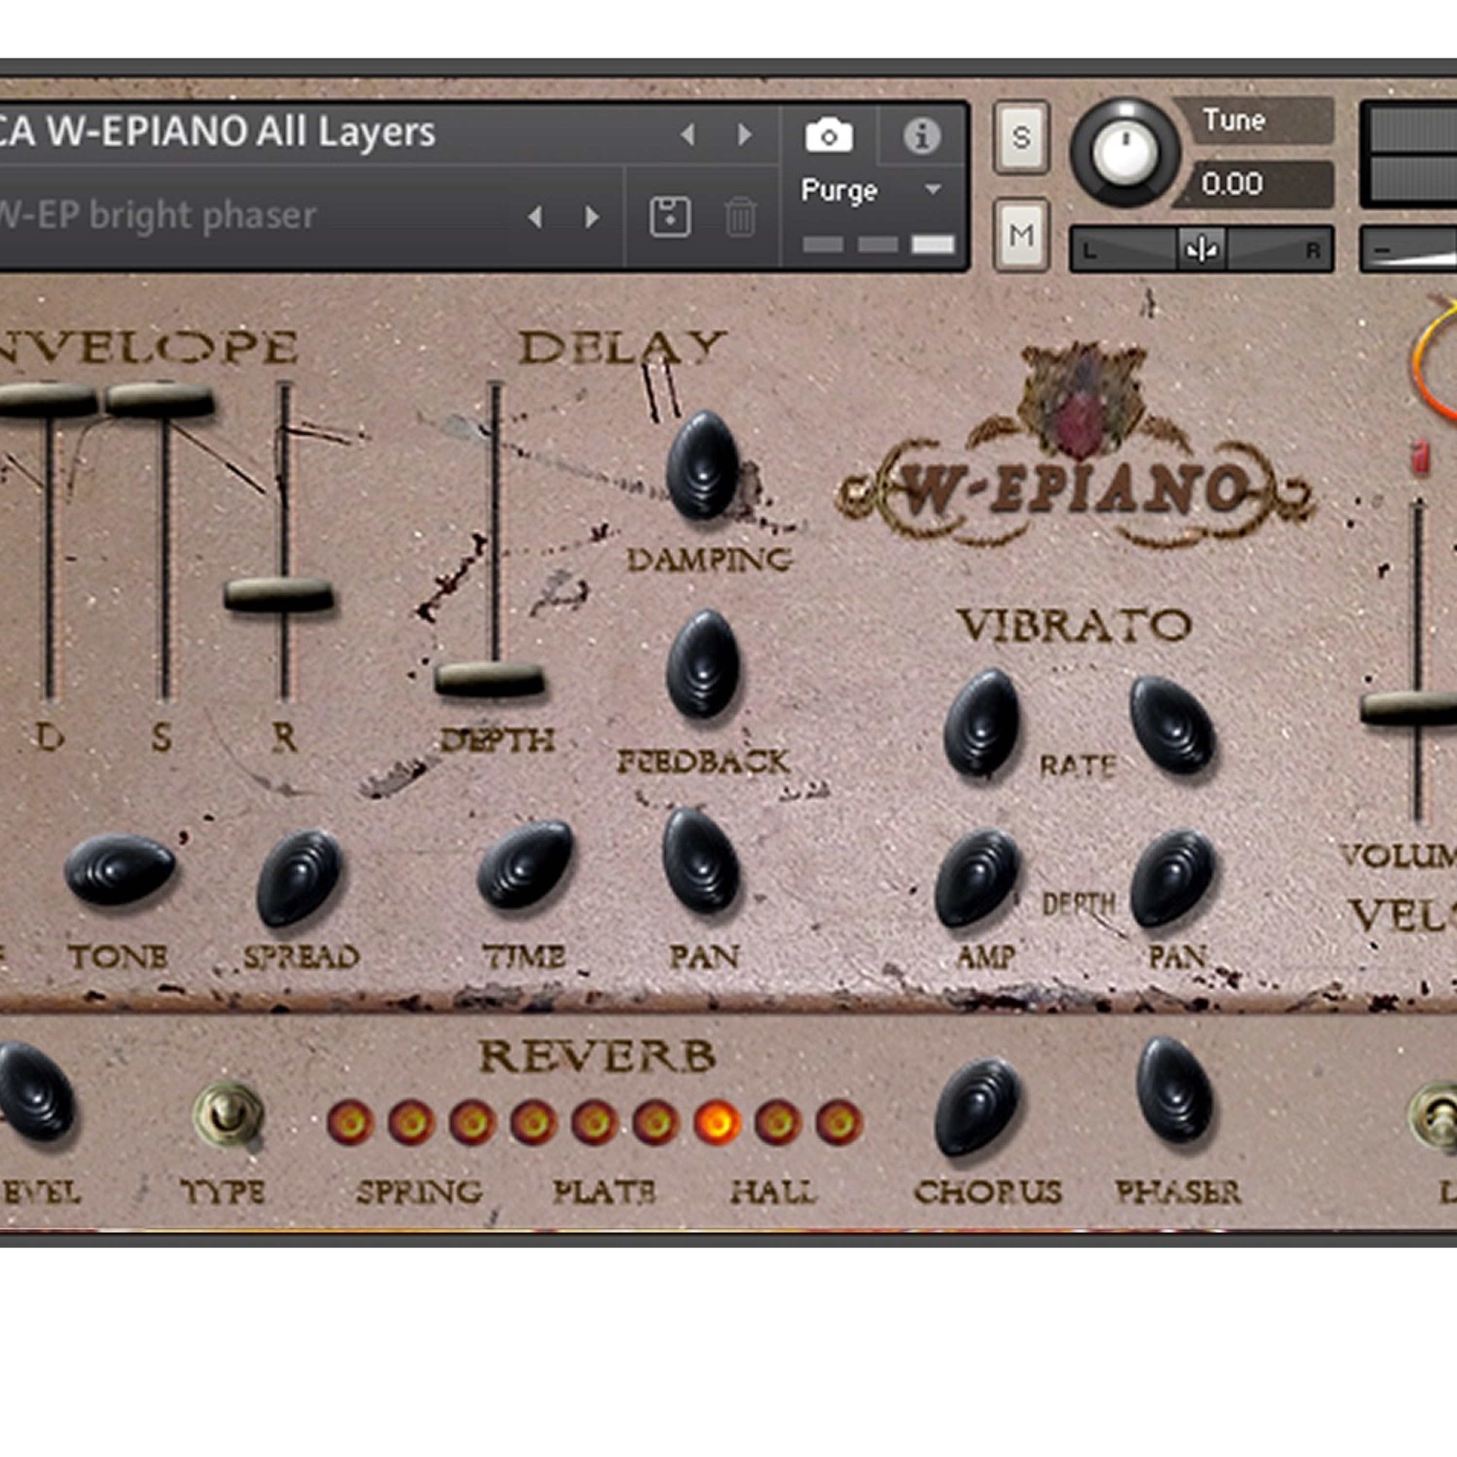The height and width of the screenshot is (1457, 1457).
Task: Toggle the Solo S button
Action: click(x=1021, y=137)
